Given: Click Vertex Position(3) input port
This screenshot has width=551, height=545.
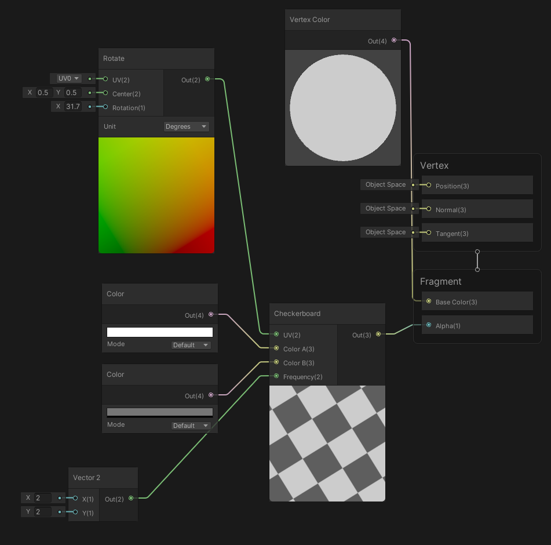Looking at the screenshot, I should coord(429,185).
